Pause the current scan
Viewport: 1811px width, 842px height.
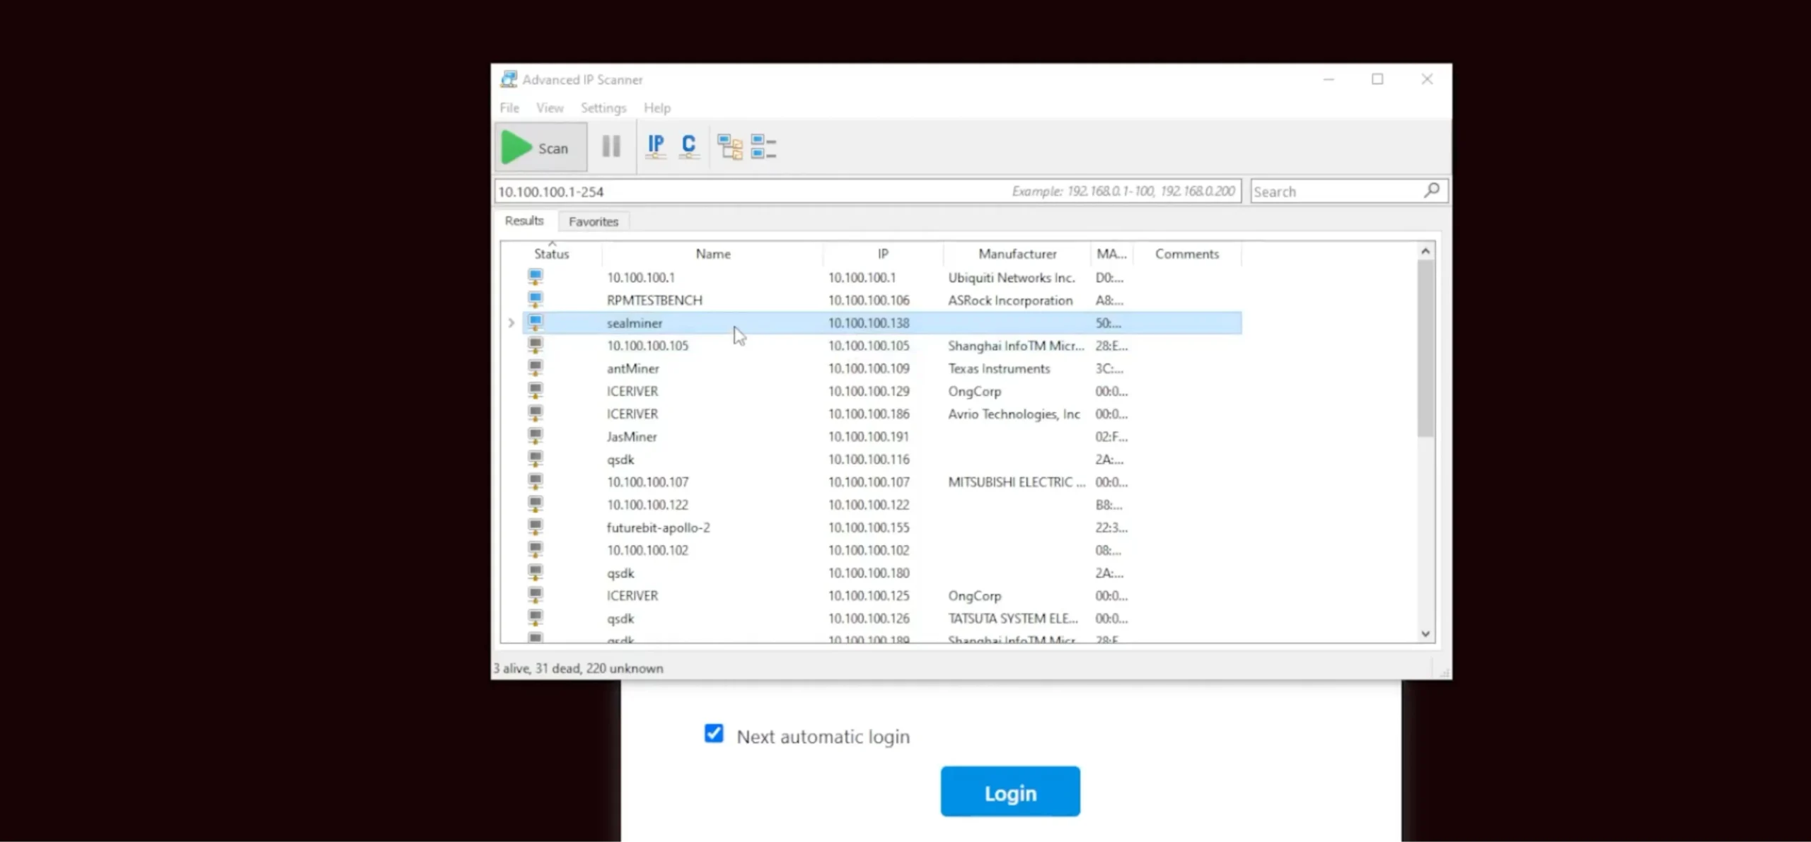coord(610,146)
